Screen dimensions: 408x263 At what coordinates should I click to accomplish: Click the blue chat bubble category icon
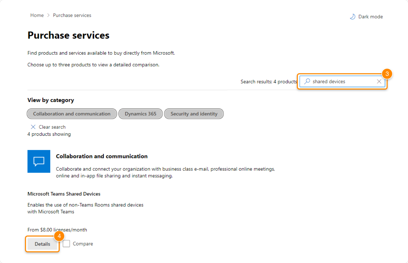coord(39,161)
